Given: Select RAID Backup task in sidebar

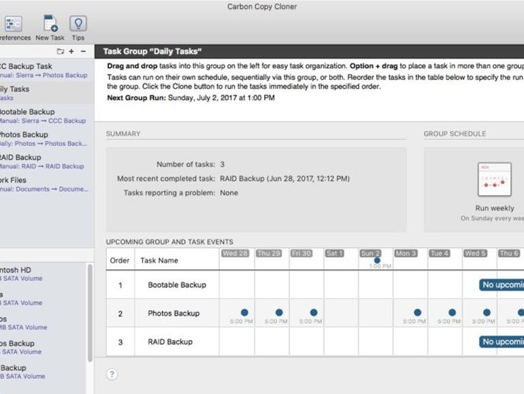Looking at the screenshot, I should (x=47, y=162).
